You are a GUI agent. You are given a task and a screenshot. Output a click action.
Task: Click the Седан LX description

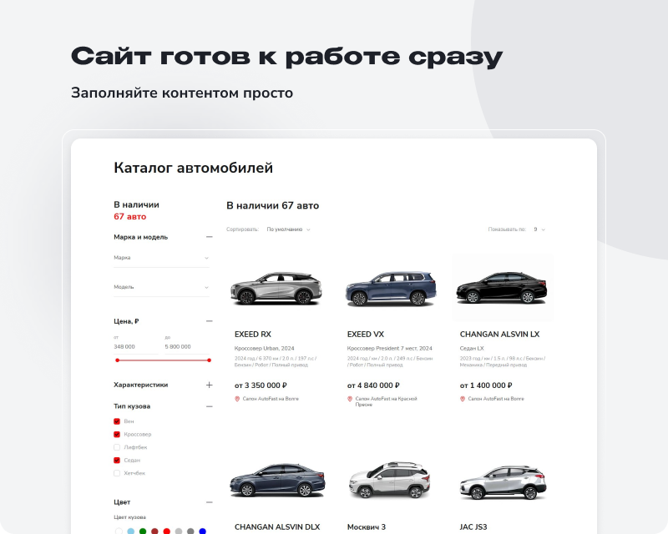(x=472, y=348)
